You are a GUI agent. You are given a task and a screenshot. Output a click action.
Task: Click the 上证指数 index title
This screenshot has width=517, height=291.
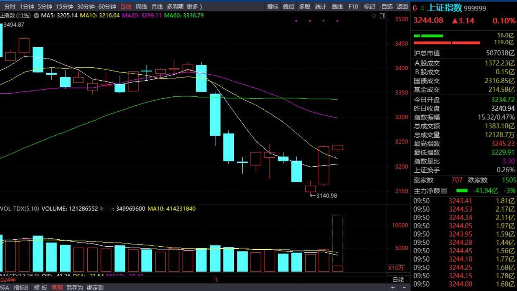(x=444, y=8)
